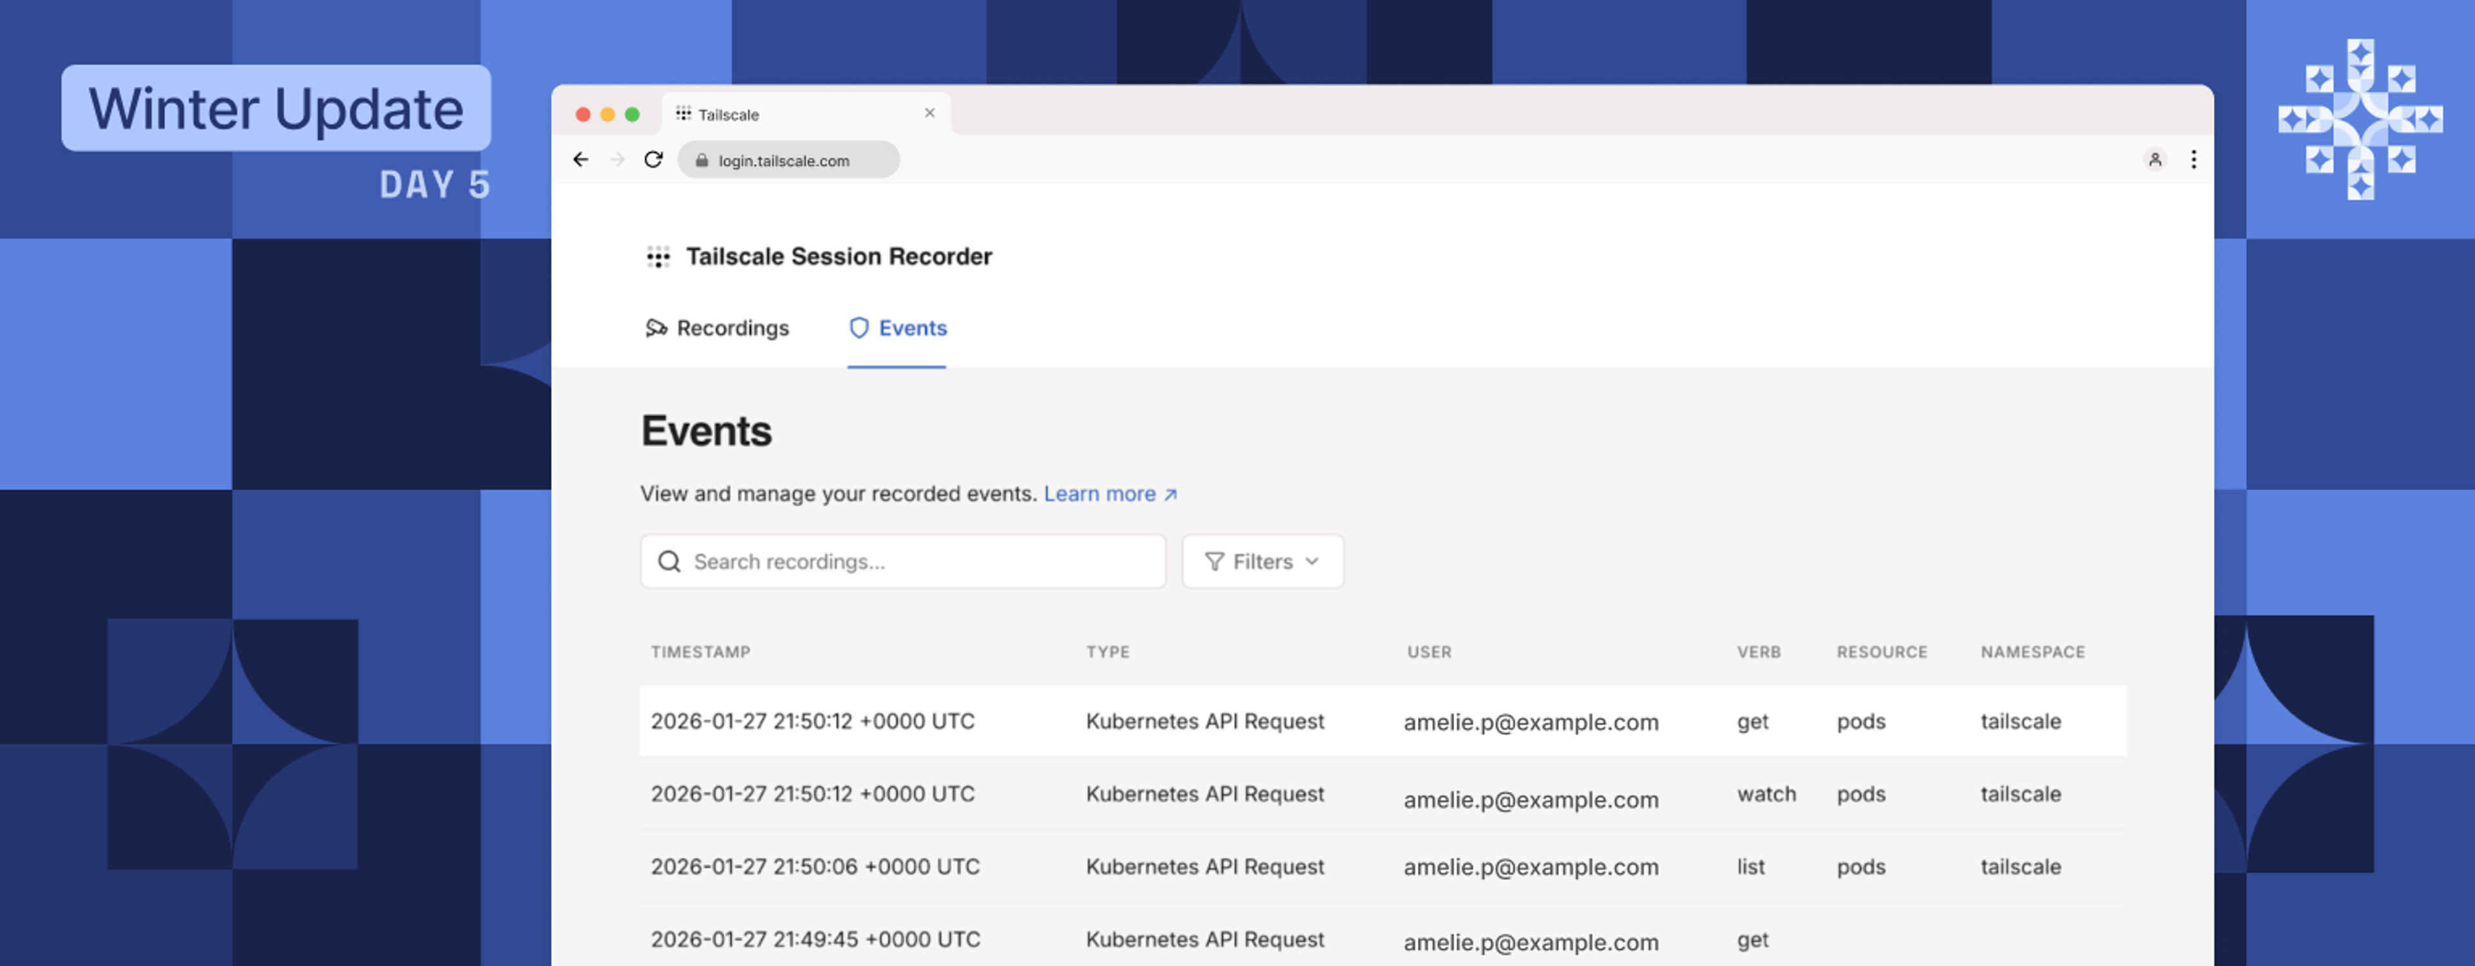Screen dimensions: 2475x966
Task: Select the Tailscale browser tab
Action: [x=805, y=113]
